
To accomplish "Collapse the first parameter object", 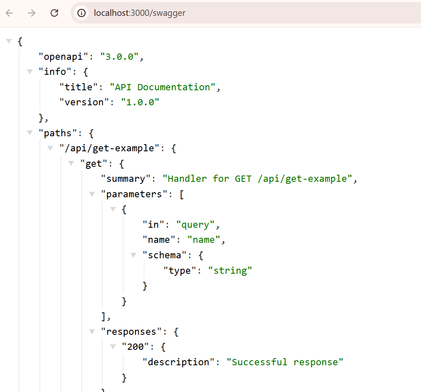I will pyautogui.click(x=112, y=209).
